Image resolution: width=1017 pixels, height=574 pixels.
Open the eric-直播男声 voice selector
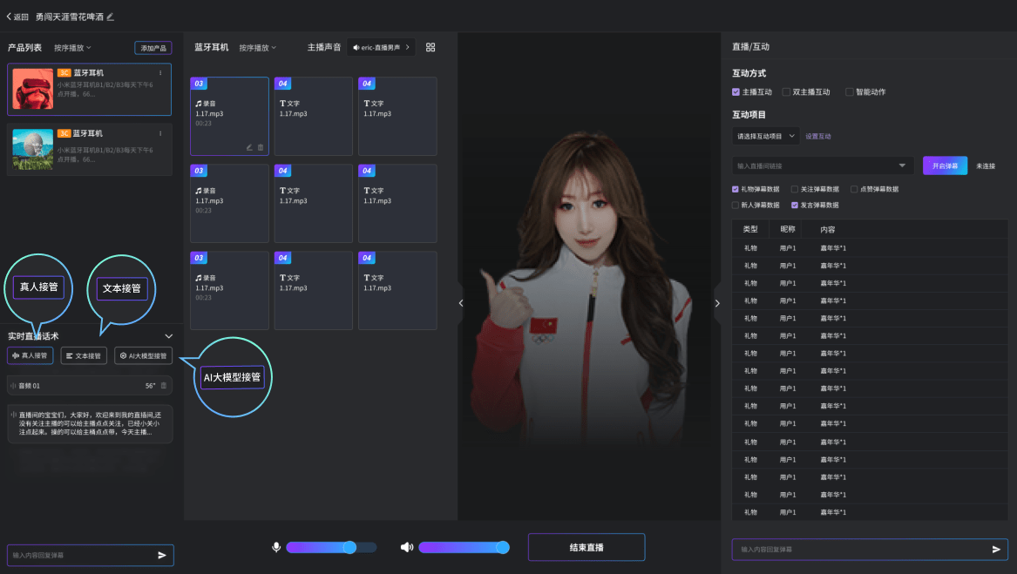pyautogui.click(x=381, y=47)
